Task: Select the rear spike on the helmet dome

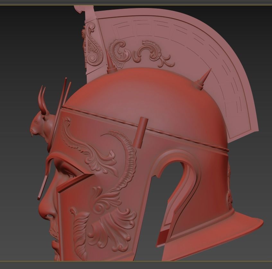Action: (203, 79)
